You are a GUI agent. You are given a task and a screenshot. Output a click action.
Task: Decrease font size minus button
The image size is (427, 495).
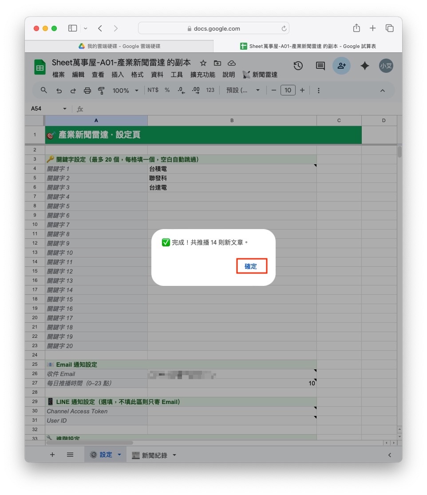[x=273, y=90]
